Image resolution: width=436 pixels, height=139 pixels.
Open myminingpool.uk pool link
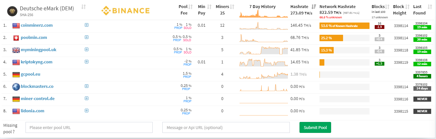tap(38, 50)
